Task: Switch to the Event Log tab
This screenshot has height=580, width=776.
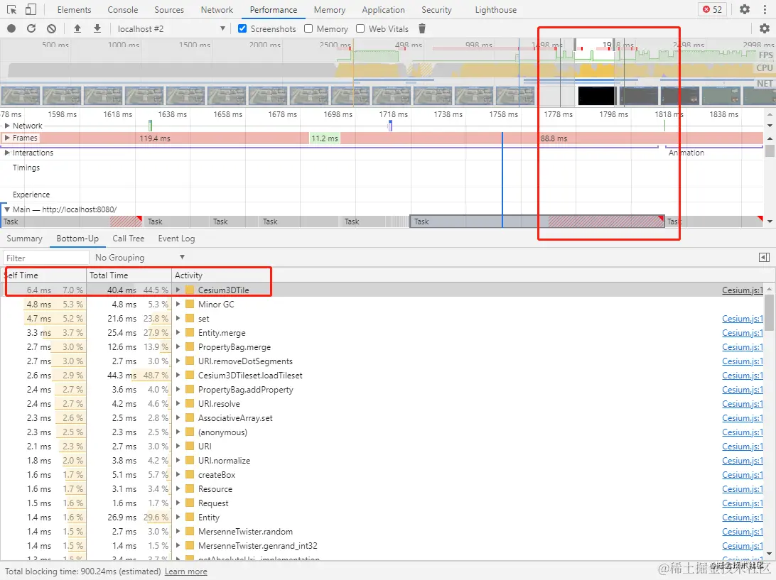Action: 176,239
